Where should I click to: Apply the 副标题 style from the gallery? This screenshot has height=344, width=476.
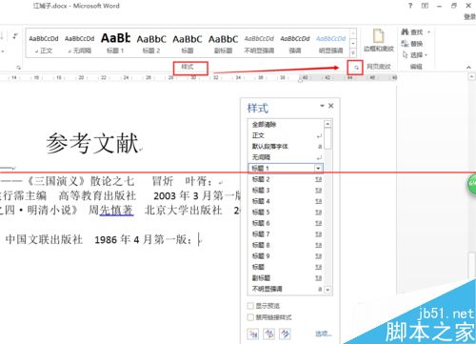tap(223, 44)
